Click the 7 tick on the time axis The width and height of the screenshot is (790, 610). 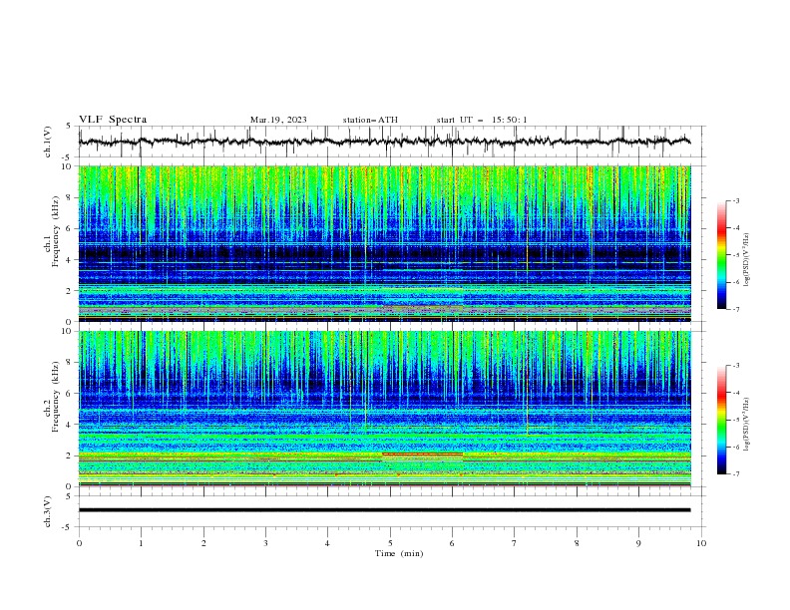(x=515, y=543)
